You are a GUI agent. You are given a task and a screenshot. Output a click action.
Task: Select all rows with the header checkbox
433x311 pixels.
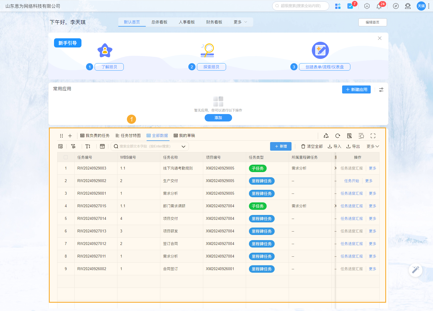[66, 157]
